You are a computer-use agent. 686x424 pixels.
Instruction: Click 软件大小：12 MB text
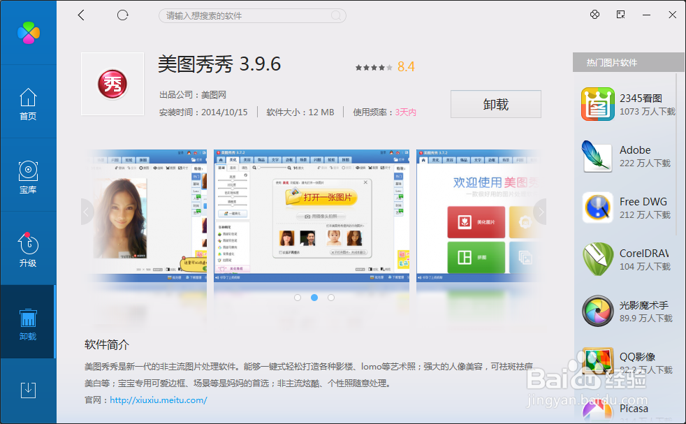(x=300, y=112)
